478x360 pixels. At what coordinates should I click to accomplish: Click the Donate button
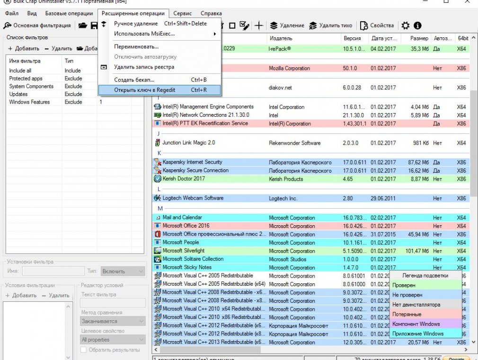456,359
